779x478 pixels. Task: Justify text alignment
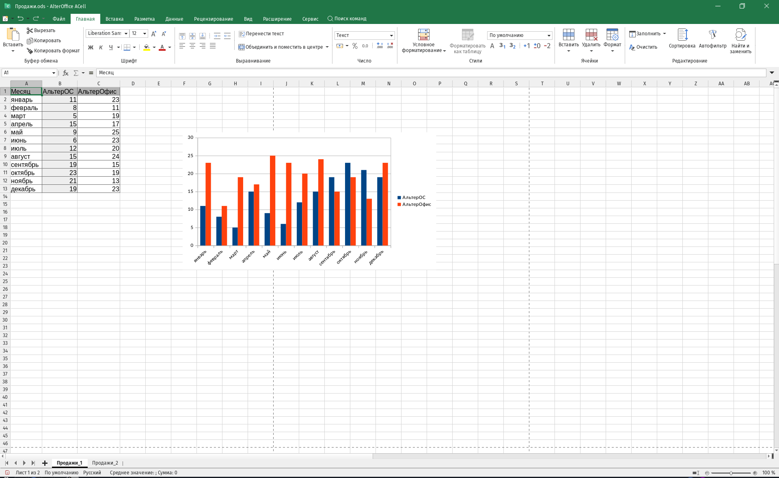[x=213, y=46]
